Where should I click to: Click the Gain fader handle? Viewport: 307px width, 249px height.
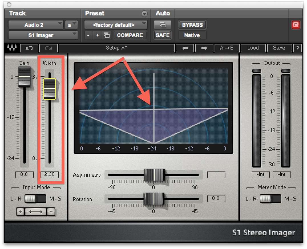tap(24, 77)
